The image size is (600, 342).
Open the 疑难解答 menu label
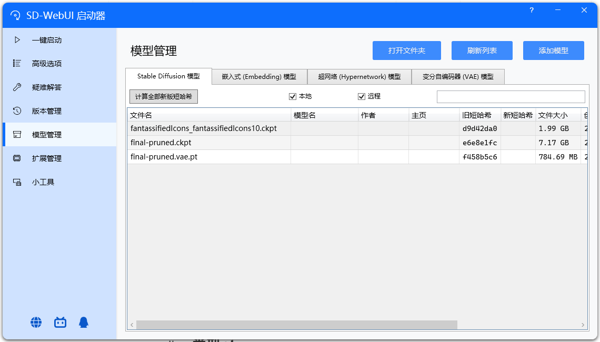coord(47,87)
